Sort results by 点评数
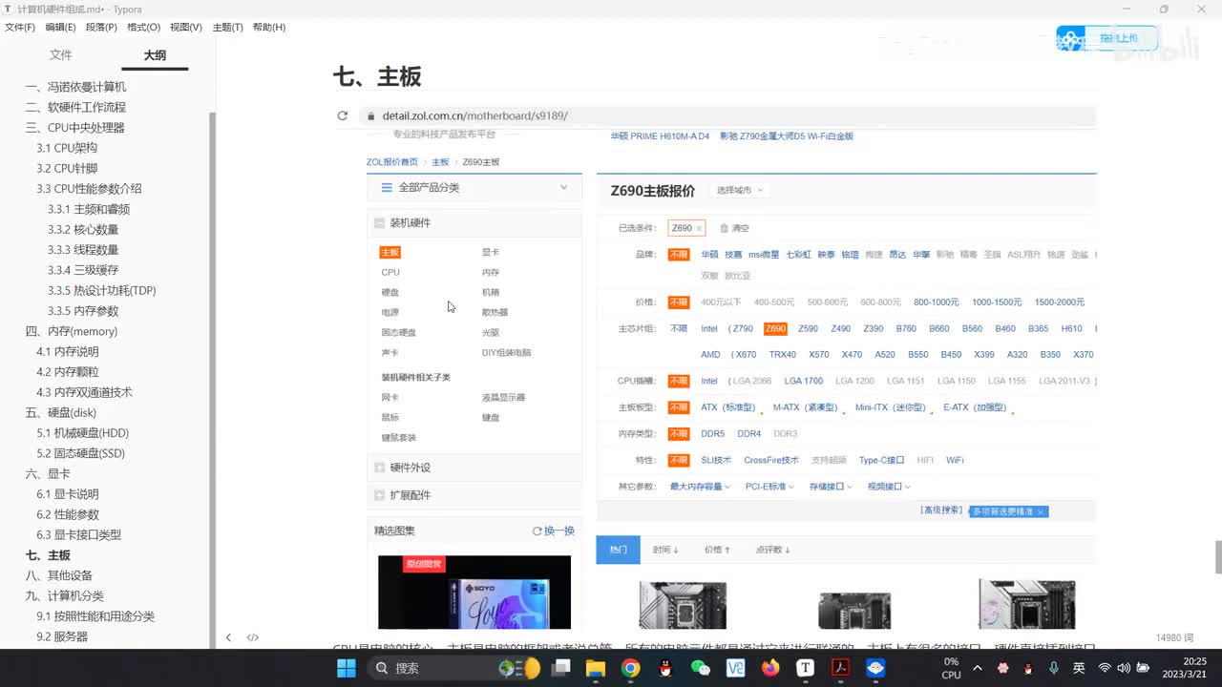 772,550
